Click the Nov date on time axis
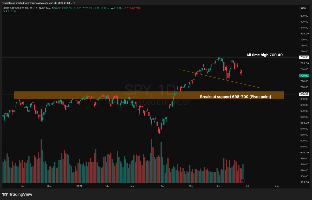This screenshot has width=312, height=200. point(23,186)
